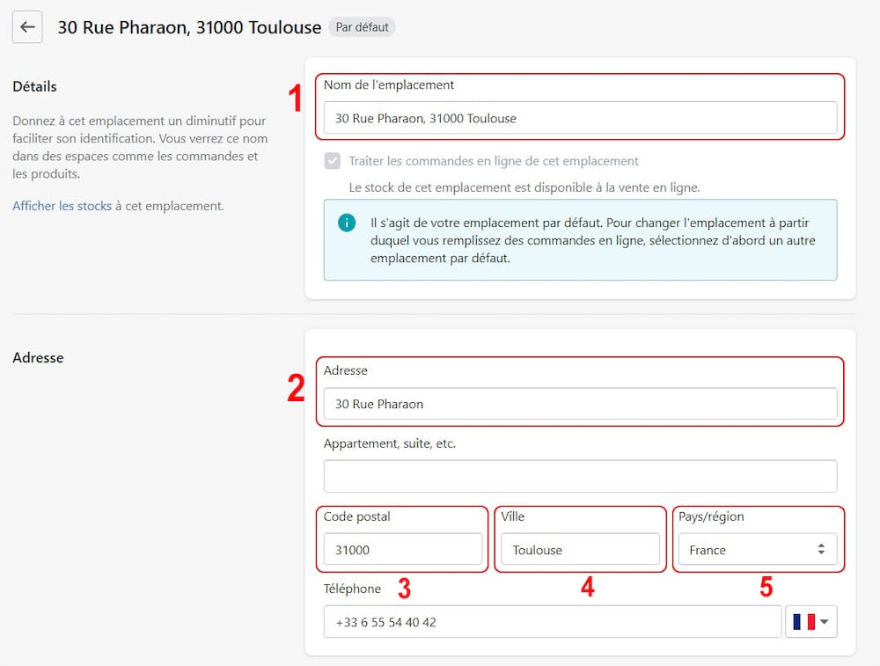
Task: Click the blue default-location info banner text
Action: pyautogui.click(x=592, y=240)
